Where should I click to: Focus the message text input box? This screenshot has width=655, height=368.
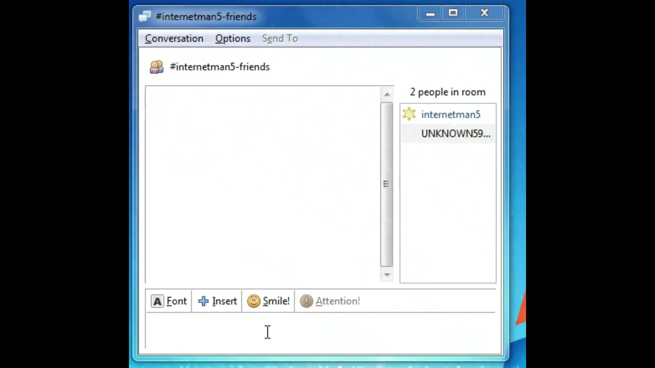[320, 332]
